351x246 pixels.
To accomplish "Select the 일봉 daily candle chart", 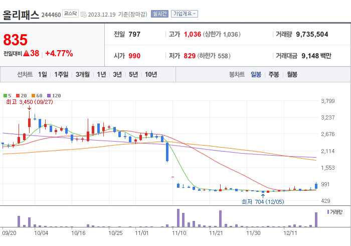I will click(256, 74).
